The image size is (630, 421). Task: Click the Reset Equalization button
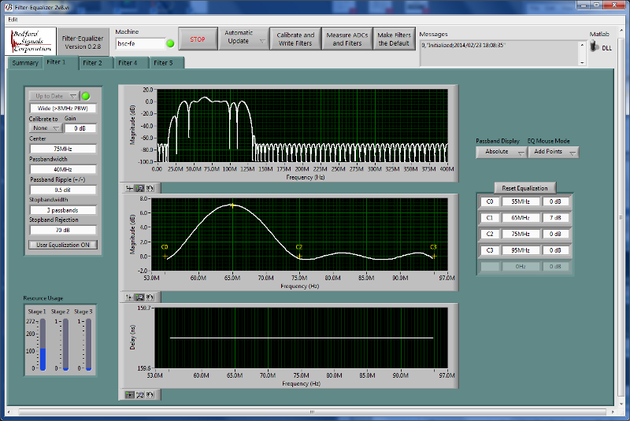click(x=524, y=188)
